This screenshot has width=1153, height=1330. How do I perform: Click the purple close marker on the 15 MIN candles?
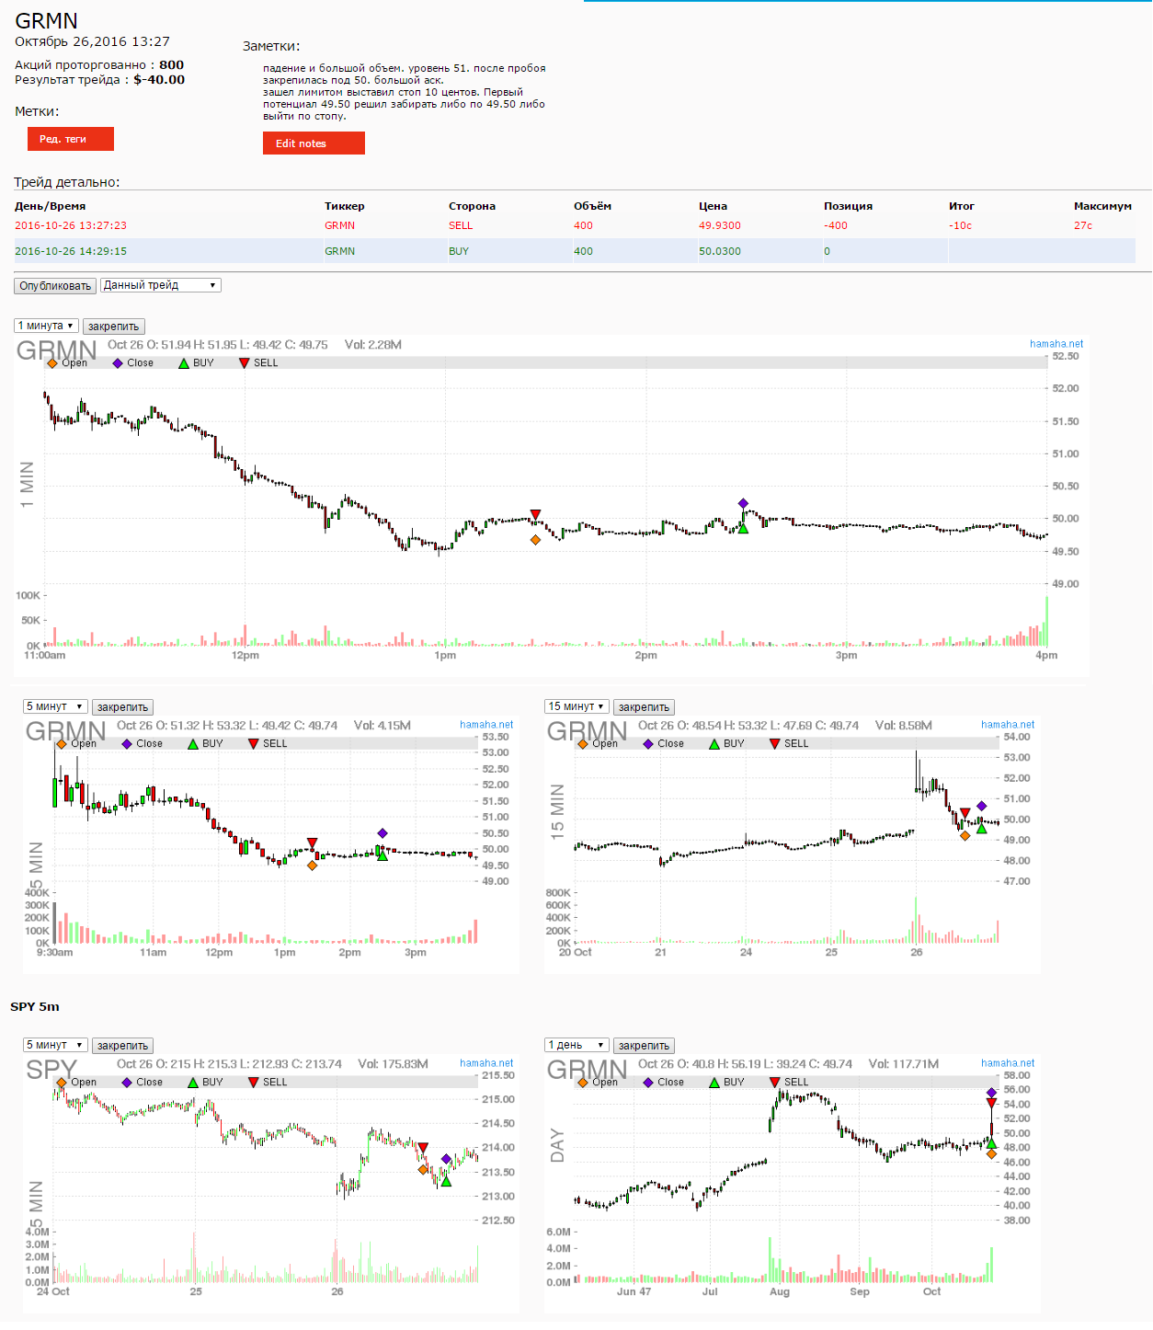tap(981, 806)
